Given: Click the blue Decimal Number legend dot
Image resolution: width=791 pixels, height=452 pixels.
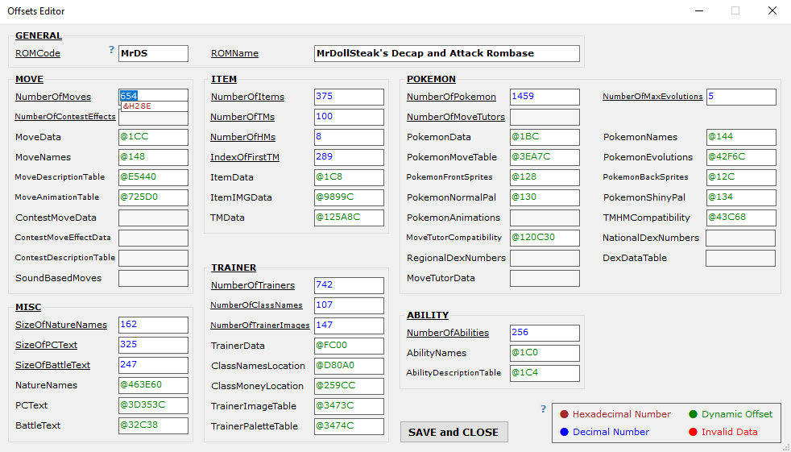Looking at the screenshot, I should [564, 432].
